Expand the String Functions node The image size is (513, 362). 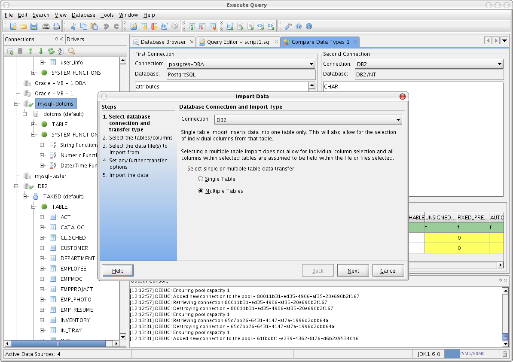click(42, 145)
